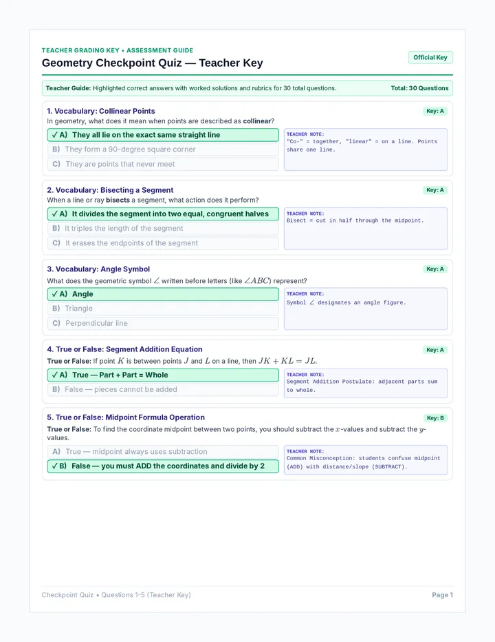495x642 pixels.
Task: Click heading '4. True or False: Segment Addition Equation'
Action: 124,349
